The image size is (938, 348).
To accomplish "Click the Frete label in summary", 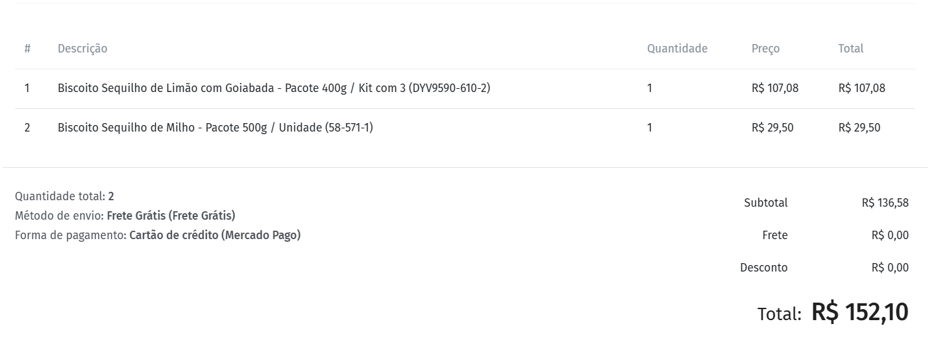I will (774, 235).
